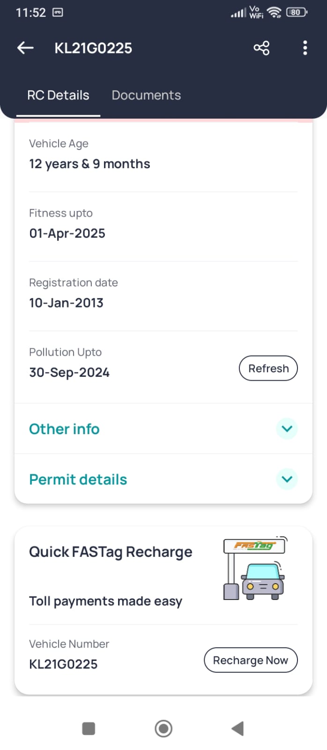Tap the Permit details section title
327x750 pixels.
coord(78,480)
